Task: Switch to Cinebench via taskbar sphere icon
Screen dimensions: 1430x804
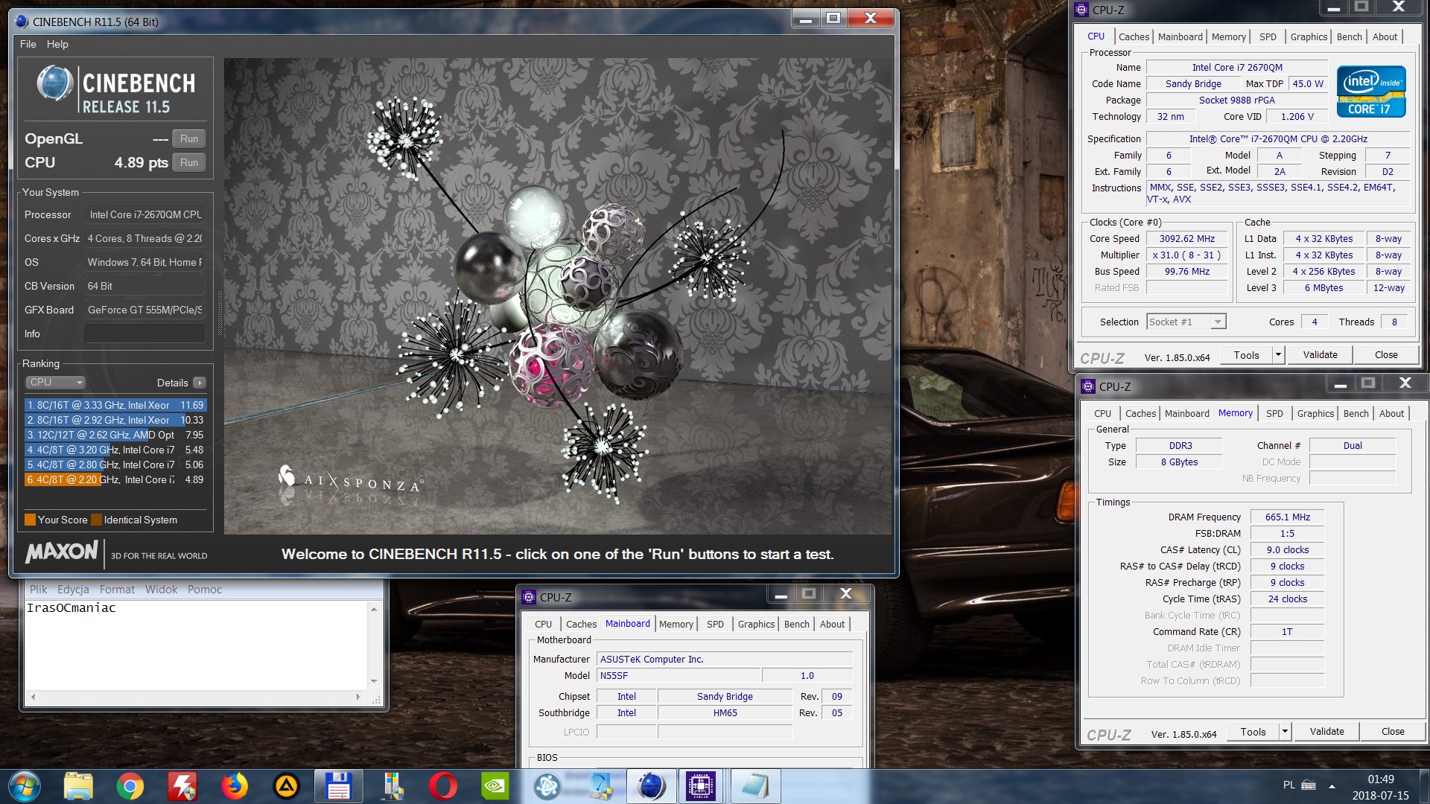Action: pos(652,786)
